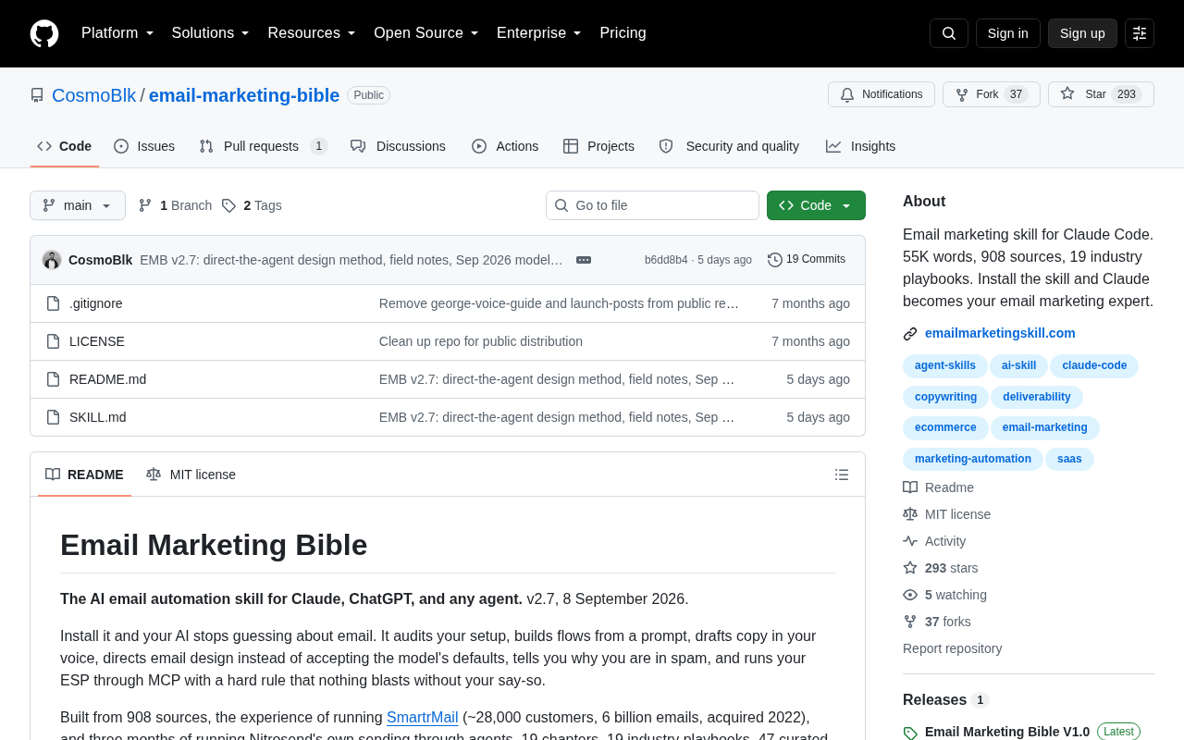Expand the Solutions menu
The height and width of the screenshot is (740, 1184).
[211, 33]
